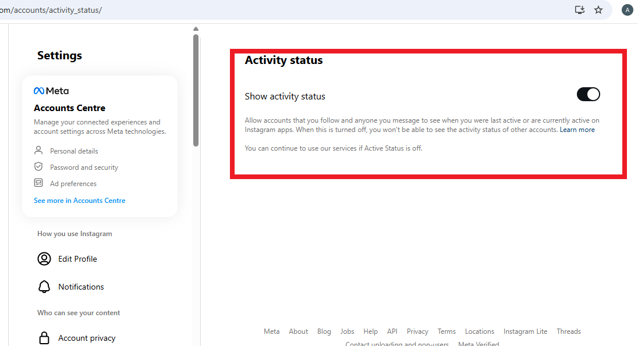Click the Accounts Centre heading
This screenshot has width=638, height=346.
[x=70, y=108]
